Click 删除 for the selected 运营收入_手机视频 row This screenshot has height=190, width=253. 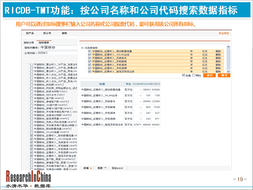click(218, 68)
